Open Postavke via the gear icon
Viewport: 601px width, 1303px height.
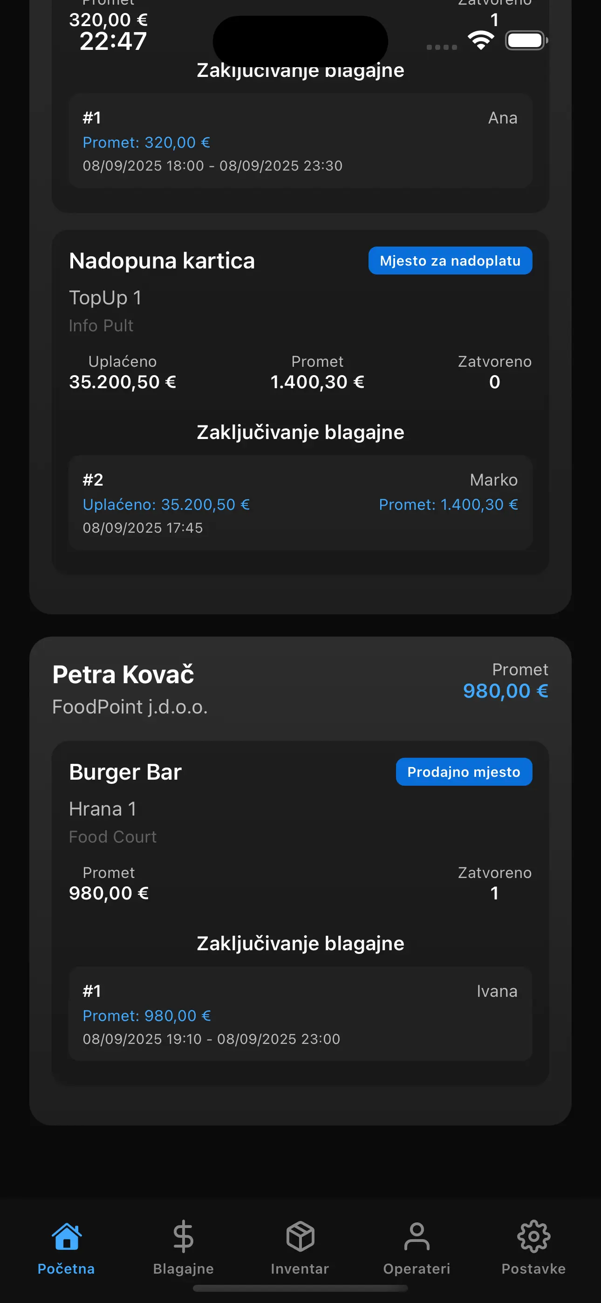point(533,1236)
